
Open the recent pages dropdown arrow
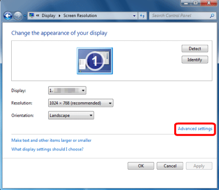click(25, 16)
